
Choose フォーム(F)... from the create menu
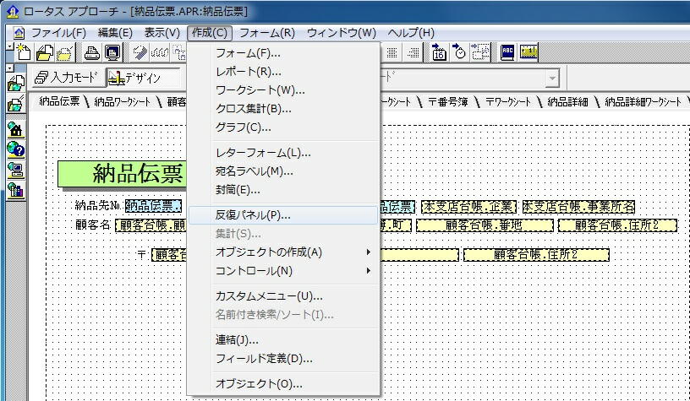(283, 53)
